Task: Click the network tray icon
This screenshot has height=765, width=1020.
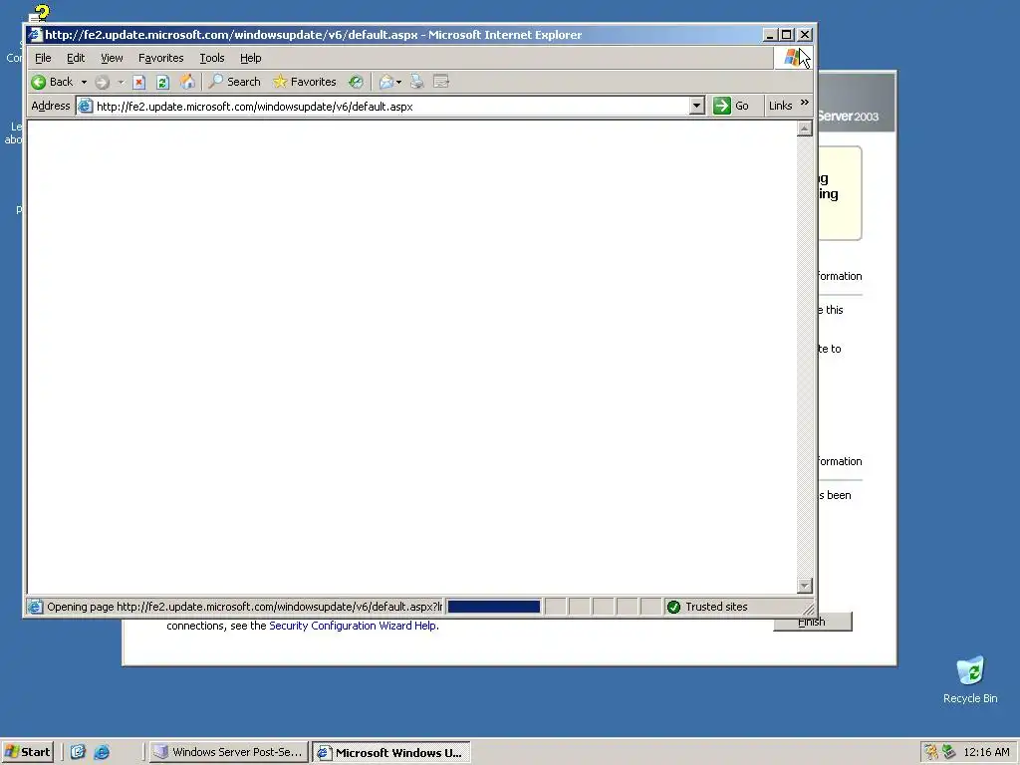Action: [x=948, y=752]
